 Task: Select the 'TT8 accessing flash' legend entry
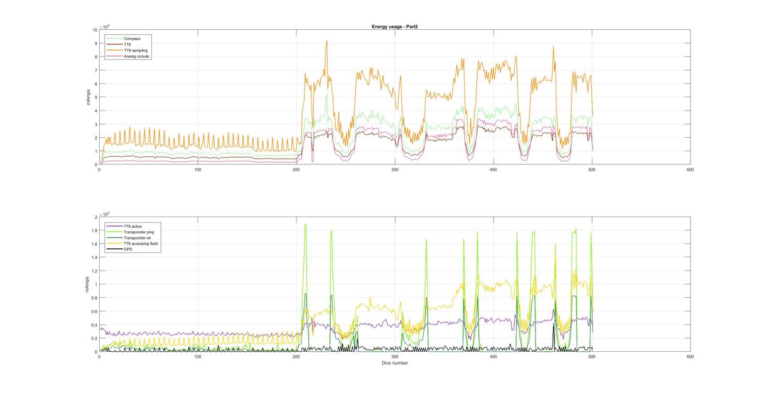coord(132,244)
